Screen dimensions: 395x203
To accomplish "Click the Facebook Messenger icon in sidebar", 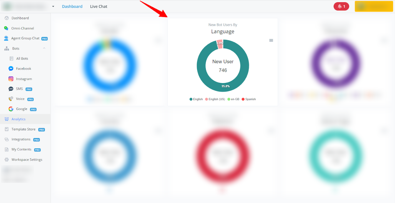I will pyautogui.click(x=11, y=68).
